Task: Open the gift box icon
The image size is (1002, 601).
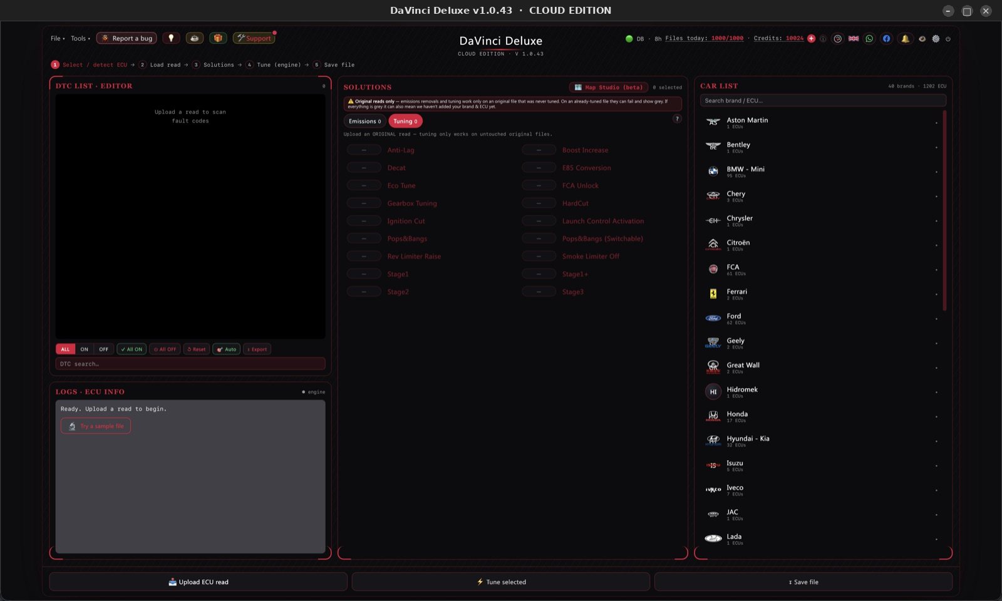Action: 218,38
